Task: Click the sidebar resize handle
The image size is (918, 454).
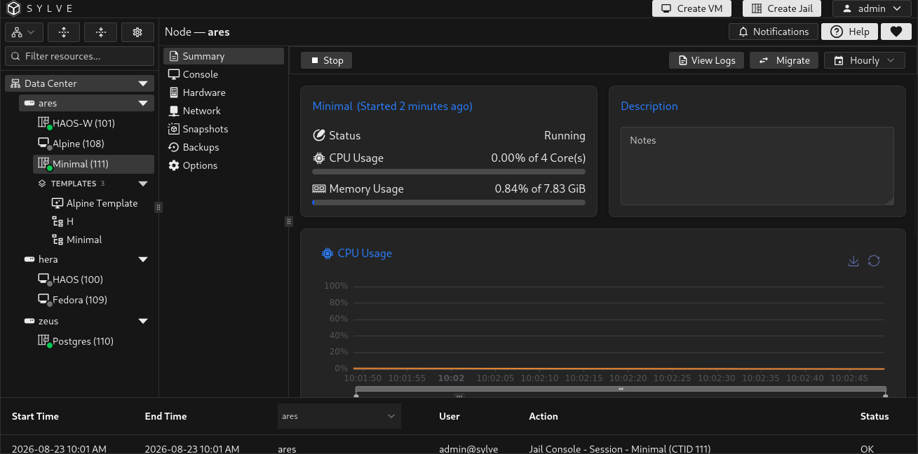Action: point(158,207)
